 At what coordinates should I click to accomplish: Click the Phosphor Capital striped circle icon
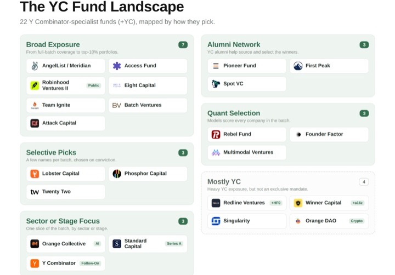coord(117,174)
